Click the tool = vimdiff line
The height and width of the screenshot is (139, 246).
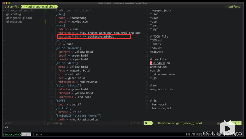tap(70, 104)
